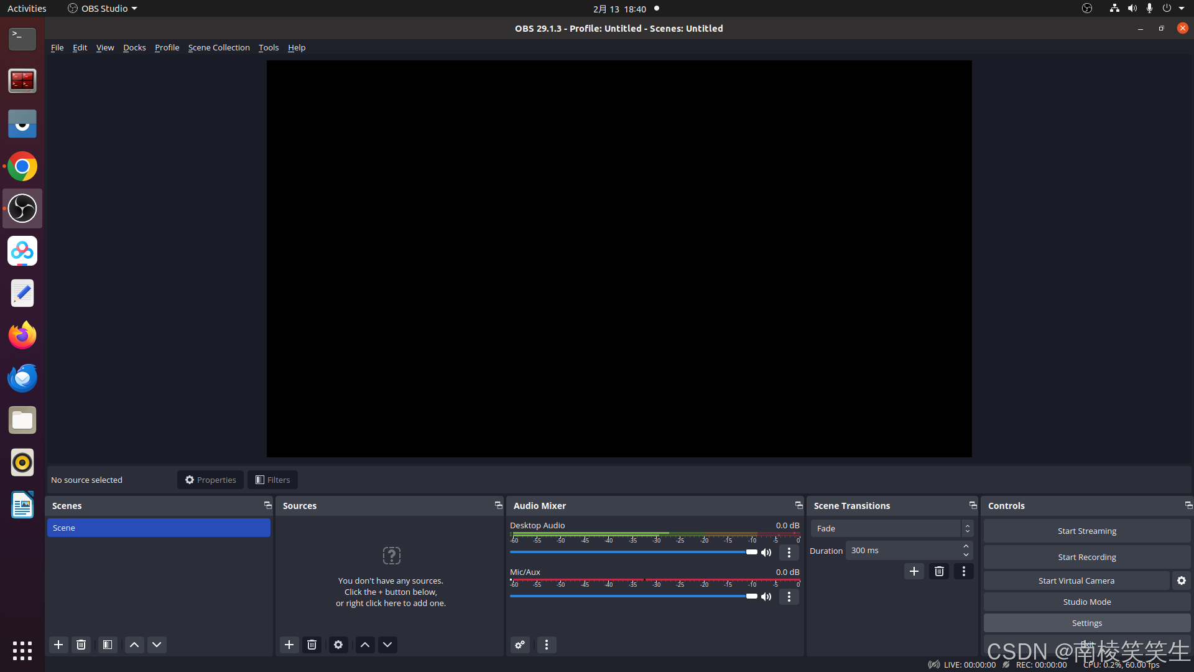Mute Desktop Audio speaker icon

click(766, 553)
